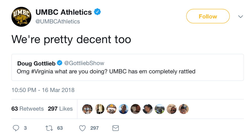Screen dimensions: 252x138
Task: Open the tweet options chevron menu
Action: [241, 17]
